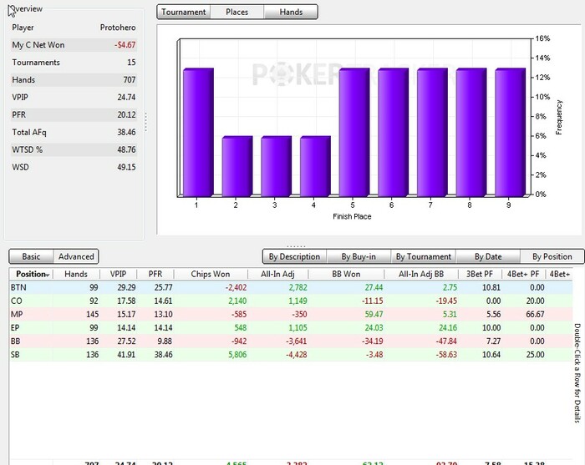
Task: Select the BB position row
Action: pyautogui.click(x=291, y=341)
